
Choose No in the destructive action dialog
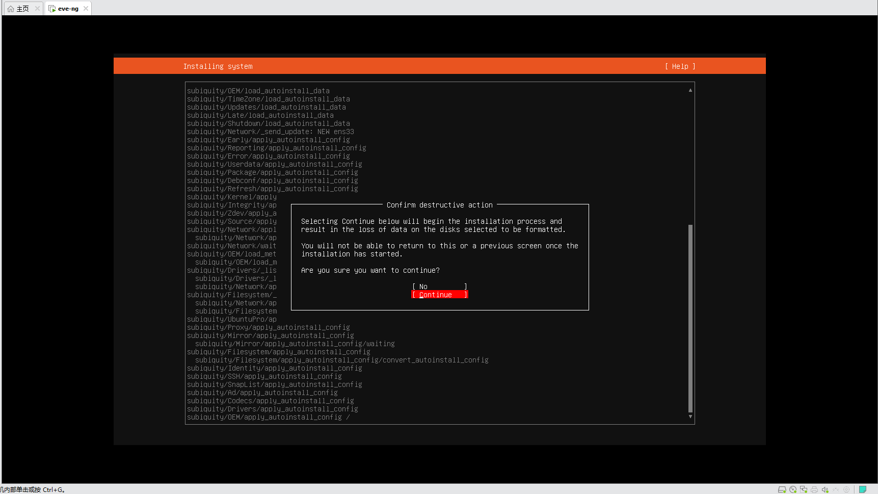coord(439,287)
